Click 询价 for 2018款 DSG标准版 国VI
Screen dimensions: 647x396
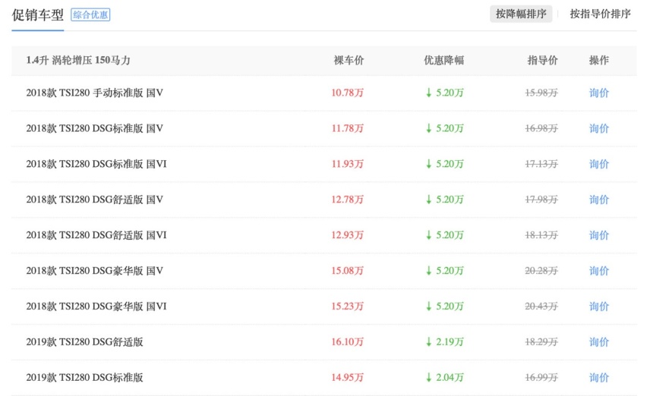[x=598, y=164]
